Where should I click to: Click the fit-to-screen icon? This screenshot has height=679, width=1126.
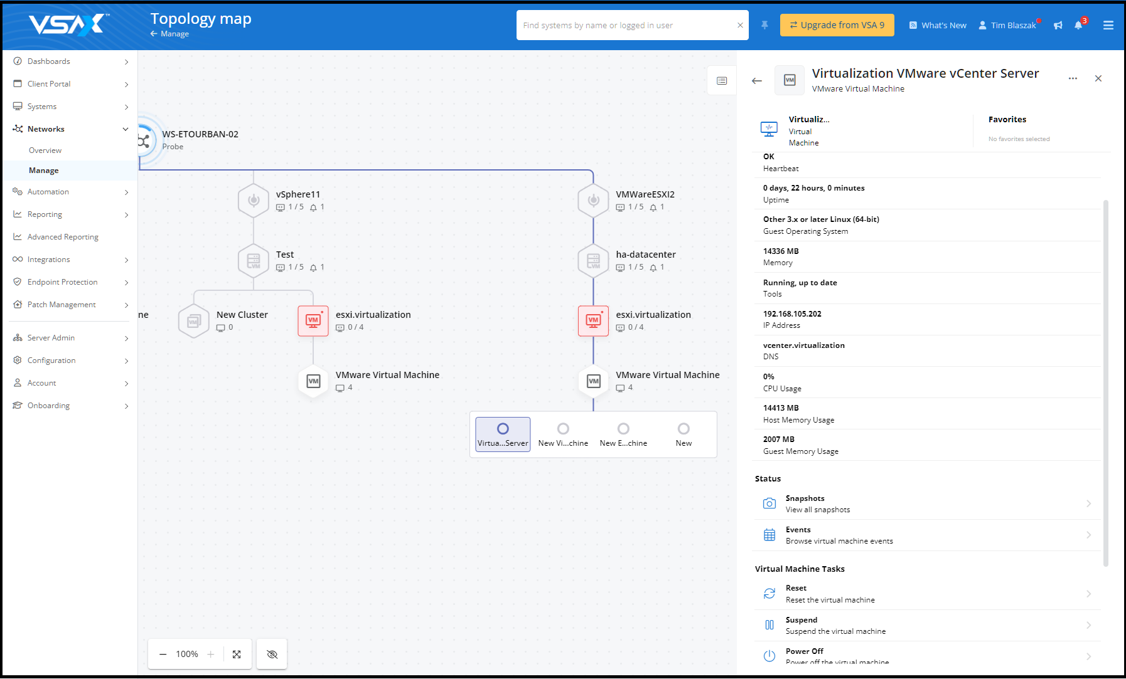[237, 654]
